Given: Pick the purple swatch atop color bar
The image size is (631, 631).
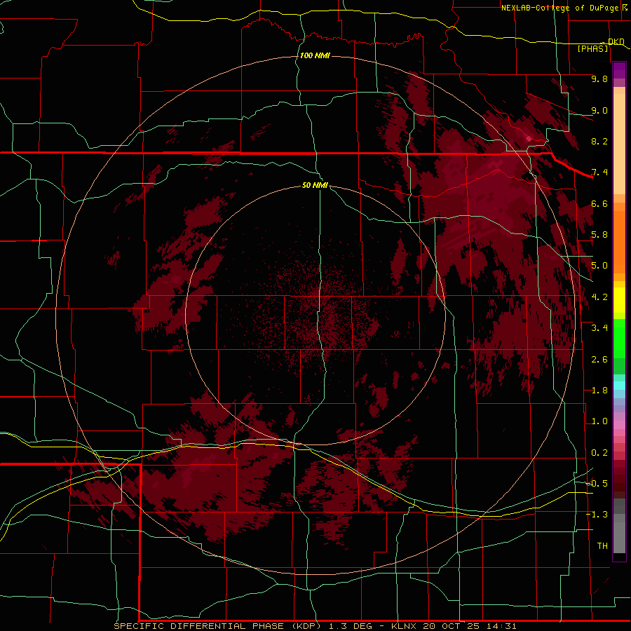Looking at the screenshot, I should (x=619, y=70).
